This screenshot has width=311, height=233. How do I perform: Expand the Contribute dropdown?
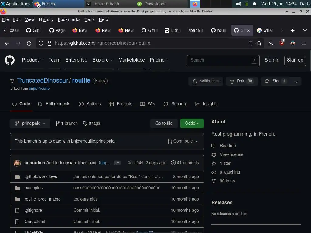click(183, 141)
